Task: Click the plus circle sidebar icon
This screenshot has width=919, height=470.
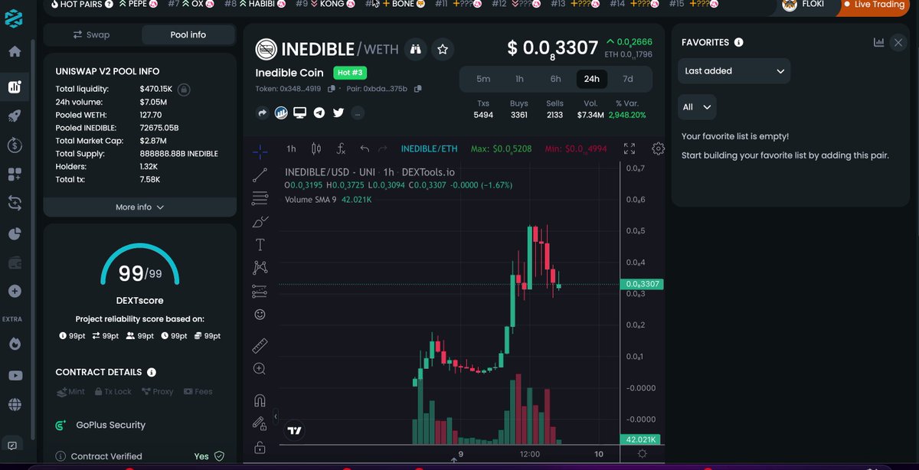Action: 15,292
